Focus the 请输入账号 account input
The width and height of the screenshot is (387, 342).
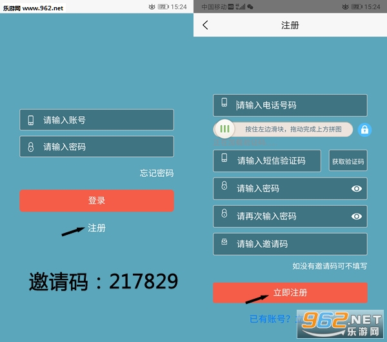(97, 120)
